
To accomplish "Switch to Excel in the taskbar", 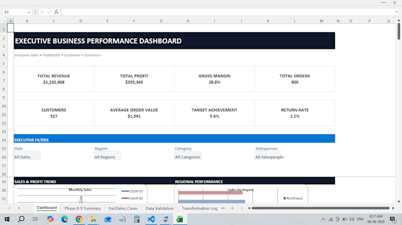I will click(180, 219).
